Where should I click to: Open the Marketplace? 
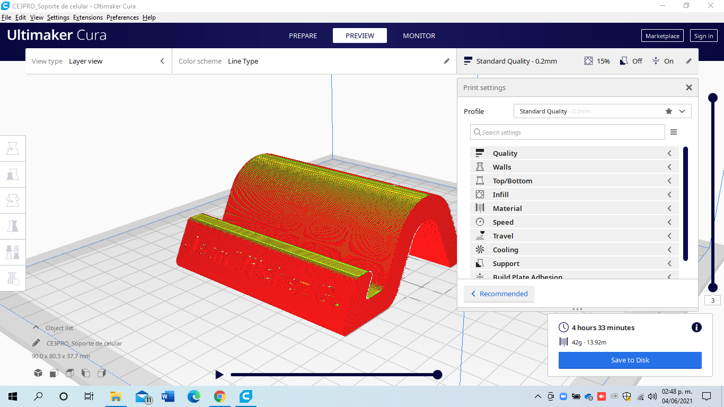pyautogui.click(x=663, y=36)
